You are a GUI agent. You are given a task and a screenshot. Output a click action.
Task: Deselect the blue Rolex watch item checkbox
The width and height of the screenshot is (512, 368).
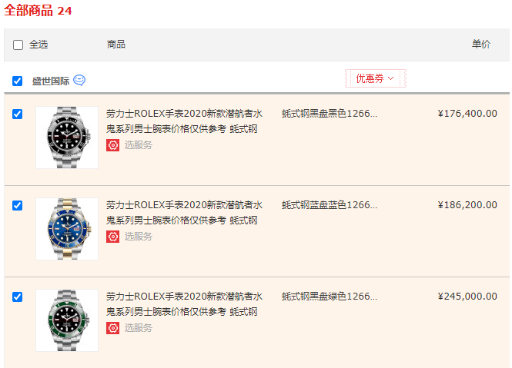coord(17,205)
